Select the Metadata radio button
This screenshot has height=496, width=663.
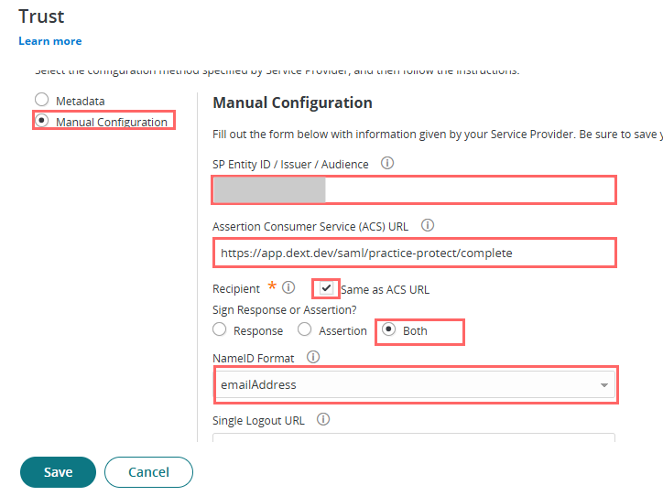point(40,100)
